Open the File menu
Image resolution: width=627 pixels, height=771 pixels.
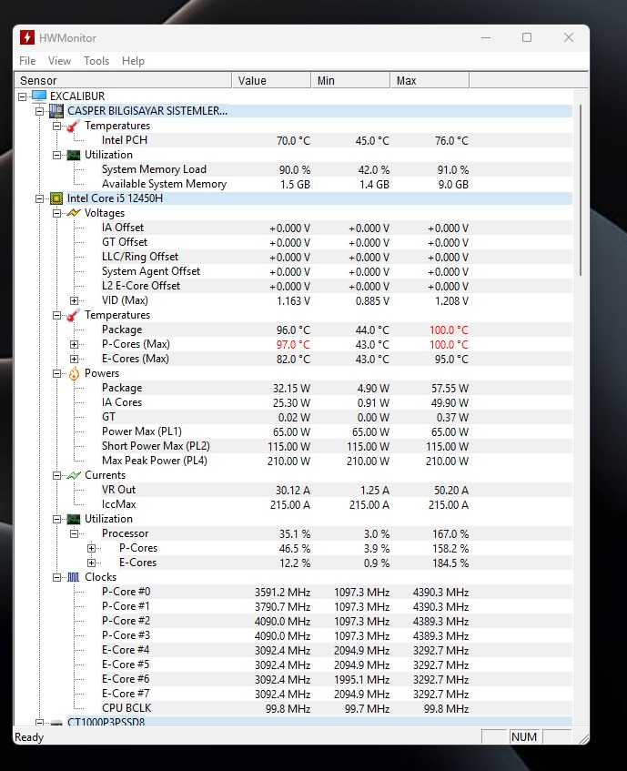coord(27,60)
